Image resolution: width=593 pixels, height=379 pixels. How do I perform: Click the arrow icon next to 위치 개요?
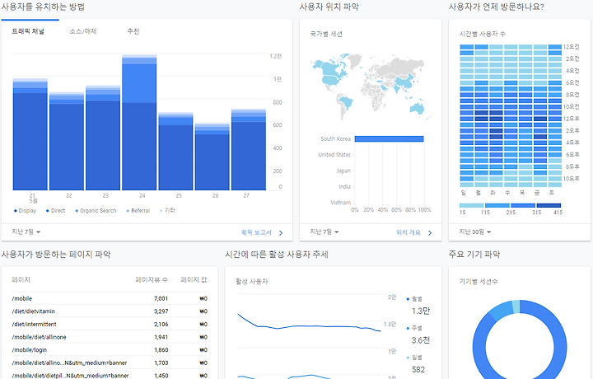(430, 232)
